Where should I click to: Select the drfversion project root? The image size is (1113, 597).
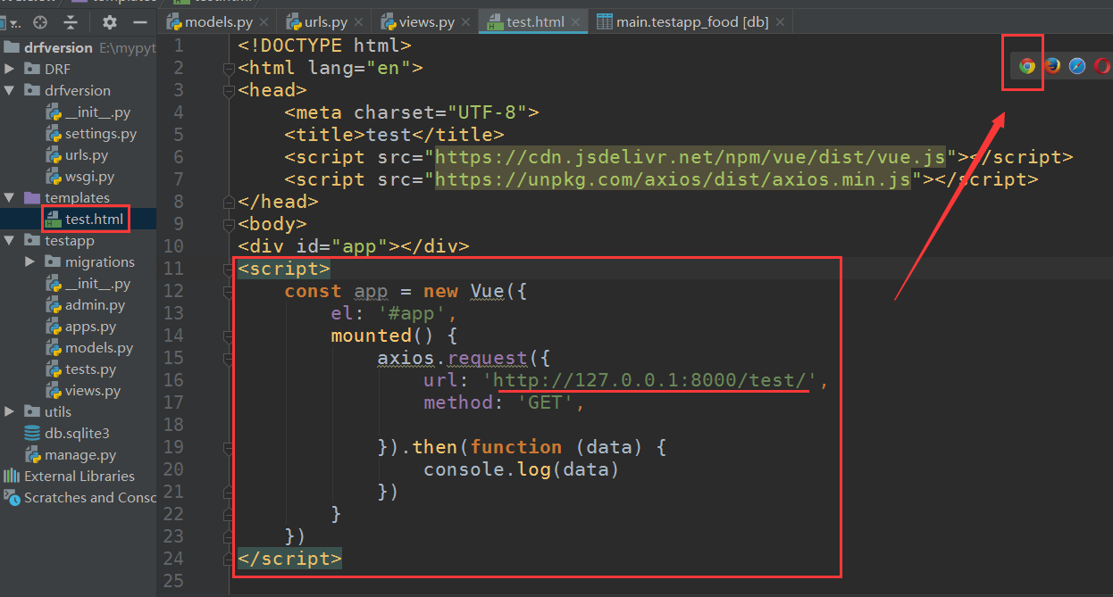58,47
